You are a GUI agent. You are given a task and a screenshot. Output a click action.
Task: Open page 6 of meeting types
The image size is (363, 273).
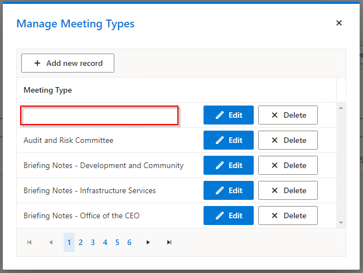pyautogui.click(x=129, y=242)
